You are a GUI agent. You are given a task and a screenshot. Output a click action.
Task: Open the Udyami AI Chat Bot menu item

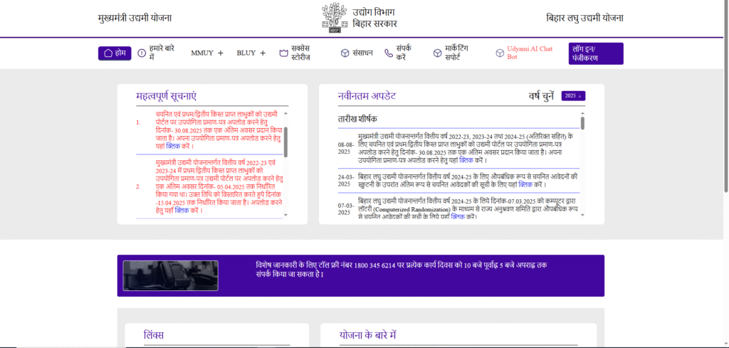click(530, 53)
